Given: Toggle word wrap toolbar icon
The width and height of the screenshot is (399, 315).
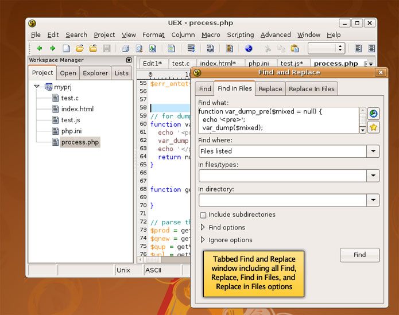Looking at the screenshot, I should tap(191, 48).
